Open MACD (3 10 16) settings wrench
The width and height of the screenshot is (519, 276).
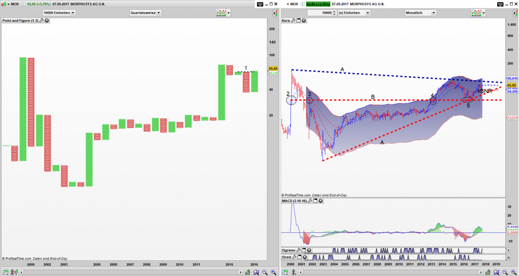coord(310,201)
